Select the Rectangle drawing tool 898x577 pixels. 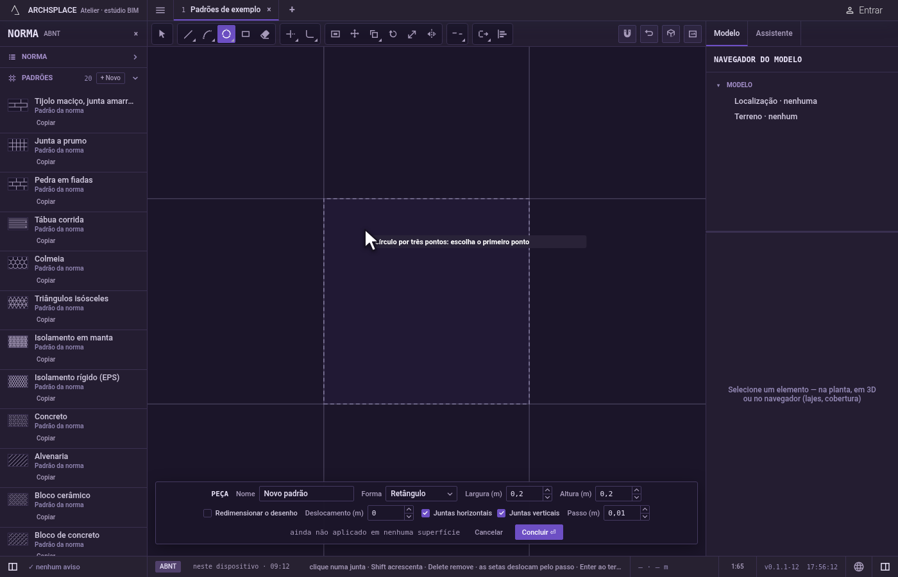point(246,34)
